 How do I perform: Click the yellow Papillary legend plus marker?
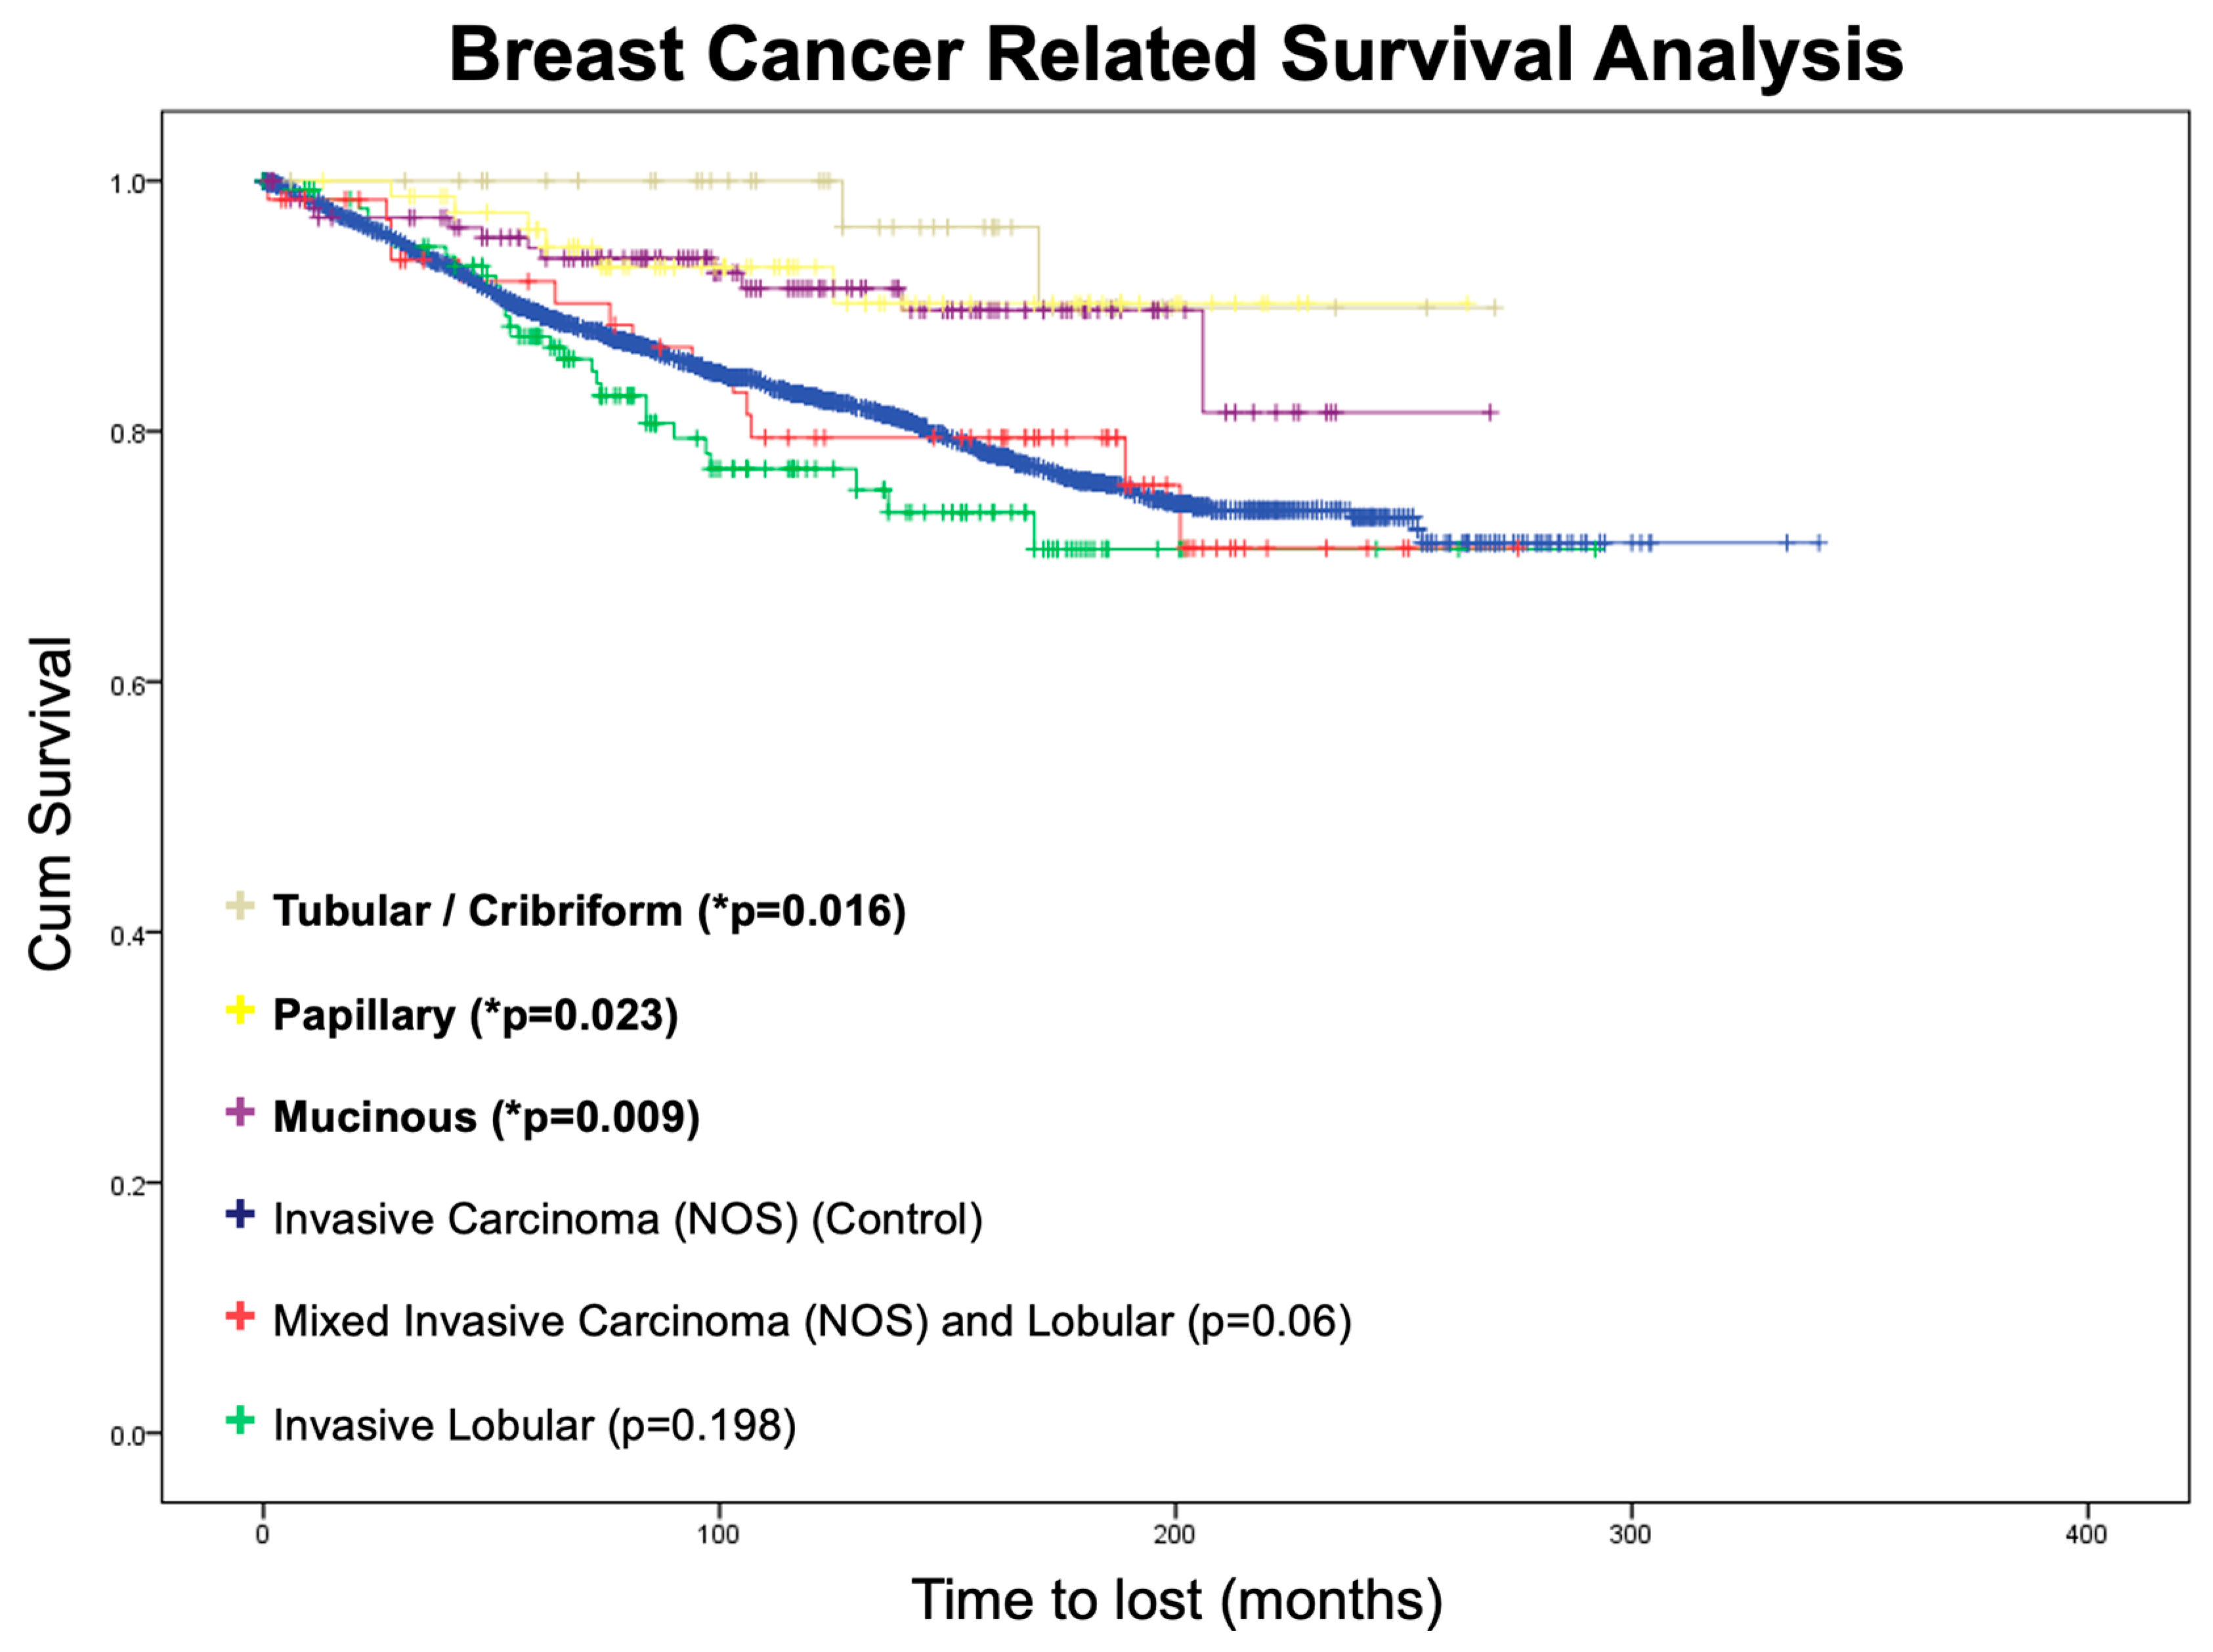coord(240,1010)
